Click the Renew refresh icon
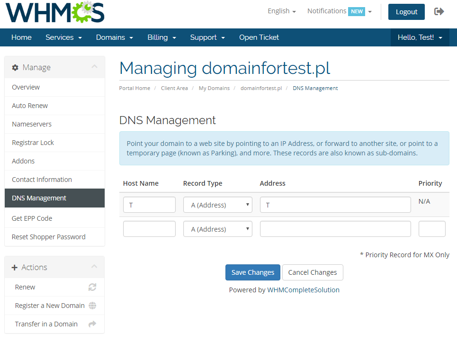This screenshot has width=457, height=352. tap(92, 287)
